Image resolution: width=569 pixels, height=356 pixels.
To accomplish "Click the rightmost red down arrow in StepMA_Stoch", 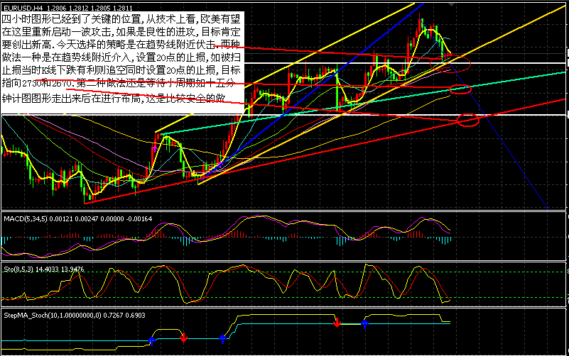I will [337, 323].
